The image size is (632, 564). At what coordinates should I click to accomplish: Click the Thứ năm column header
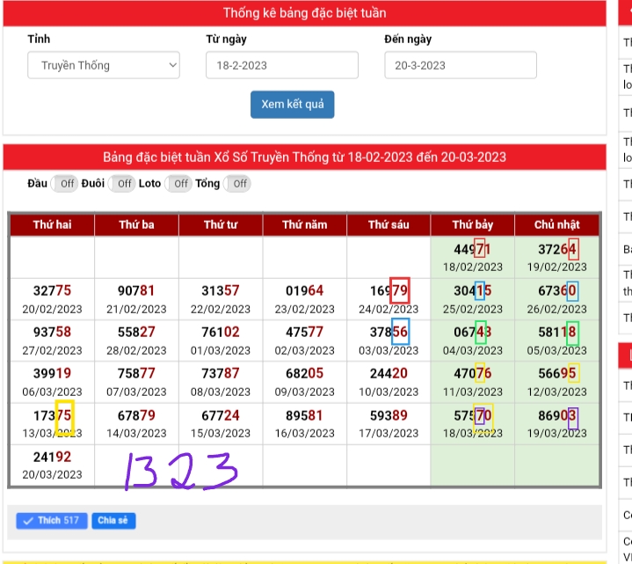pyautogui.click(x=304, y=224)
